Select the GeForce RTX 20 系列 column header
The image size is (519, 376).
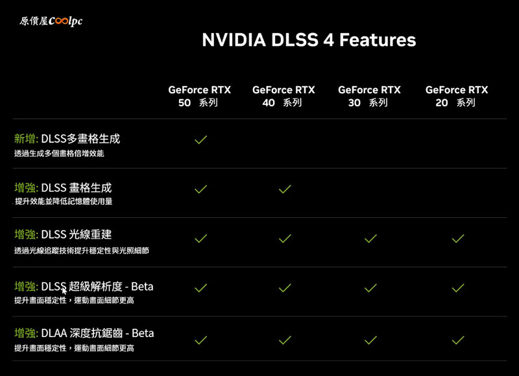457,96
